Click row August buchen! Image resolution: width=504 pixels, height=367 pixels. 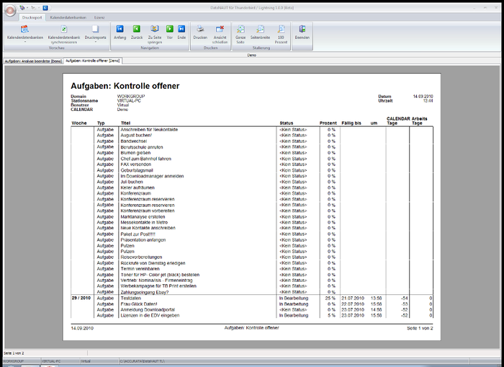tap(252, 136)
